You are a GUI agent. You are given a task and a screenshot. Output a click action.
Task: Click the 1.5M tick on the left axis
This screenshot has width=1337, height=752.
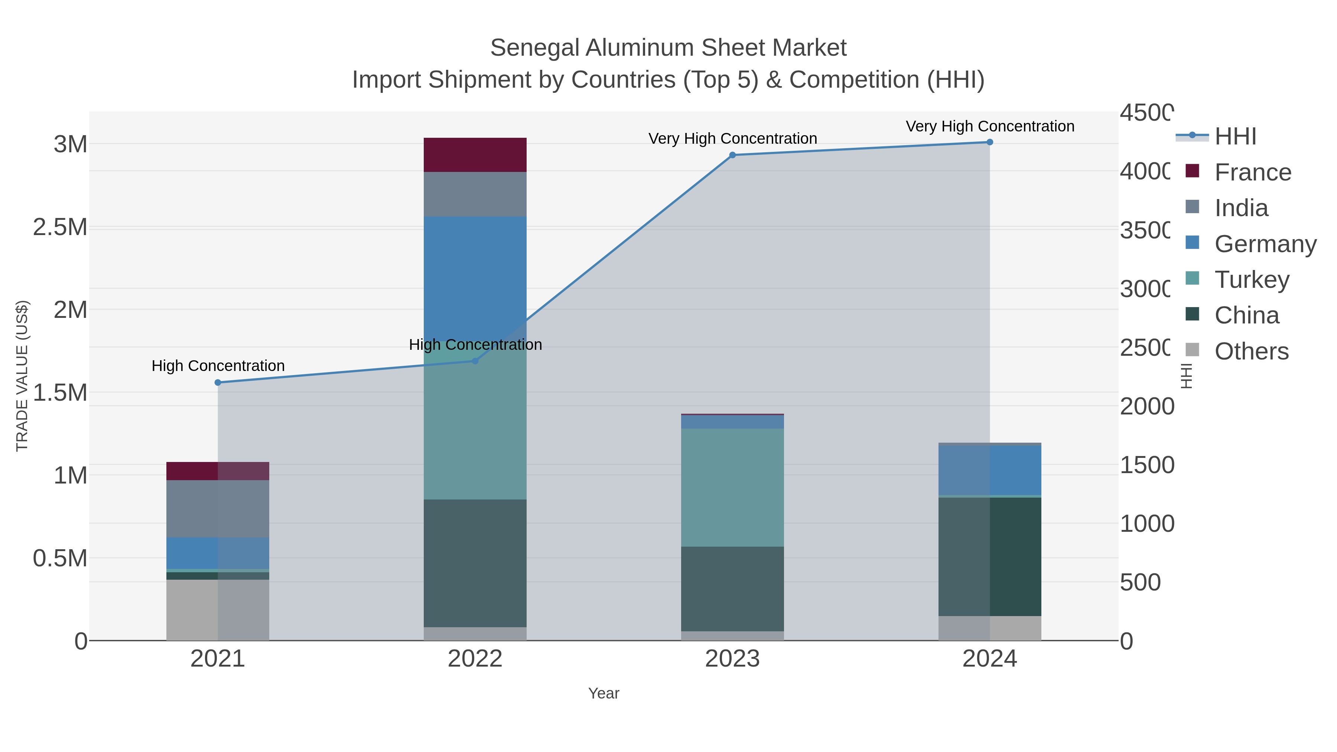point(60,393)
